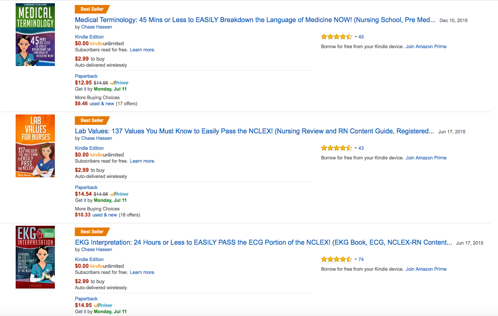This screenshot has width=498, height=316.
Task: Click the Prime logo beside $12.95 paperback
Action: pos(119,83)
